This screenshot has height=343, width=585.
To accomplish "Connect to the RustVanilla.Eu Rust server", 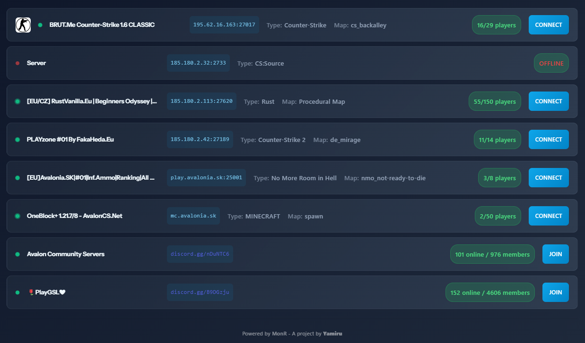I will [549, 101].
